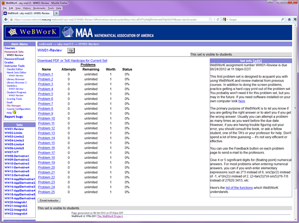Open Problem 21 link
This screenshot has width=299, height=223.
(47, 172)
